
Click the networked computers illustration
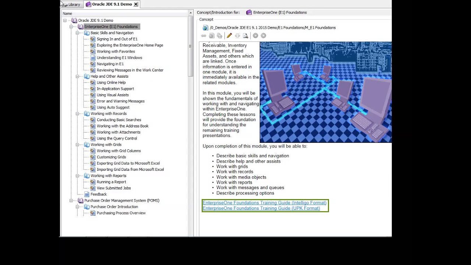click(x=326, y=92)
